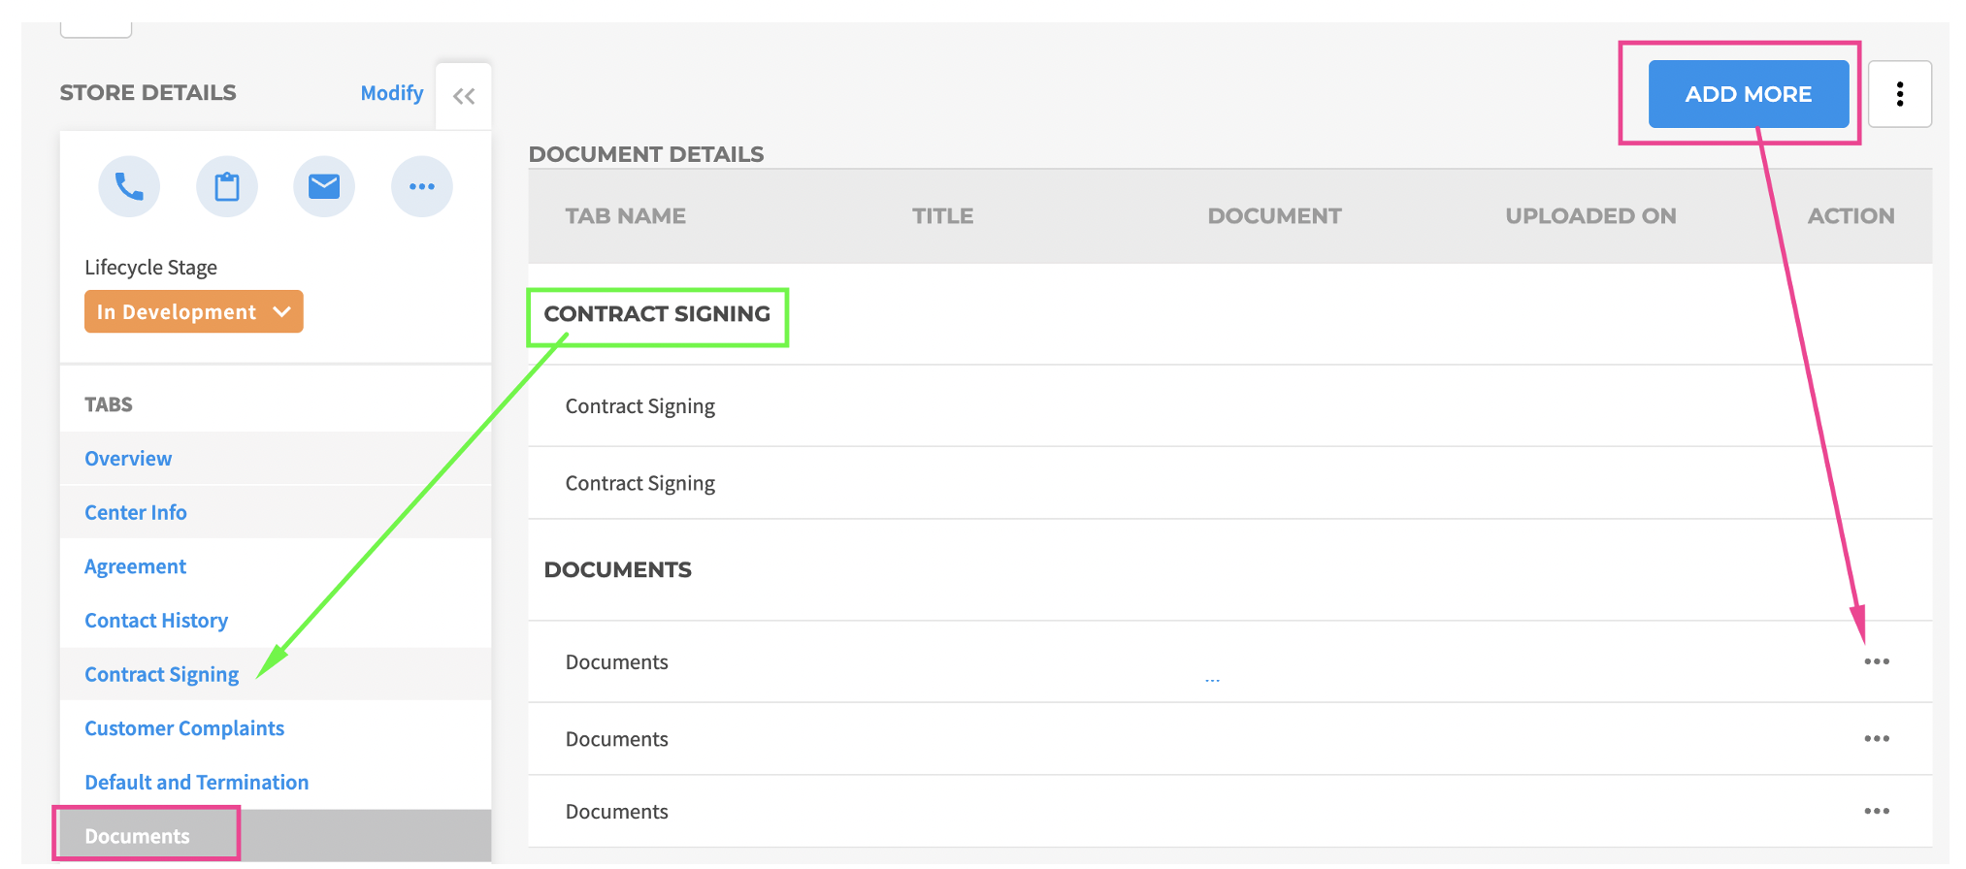Click the email envelope icon
1966x869 pixels.
(324, 186)
